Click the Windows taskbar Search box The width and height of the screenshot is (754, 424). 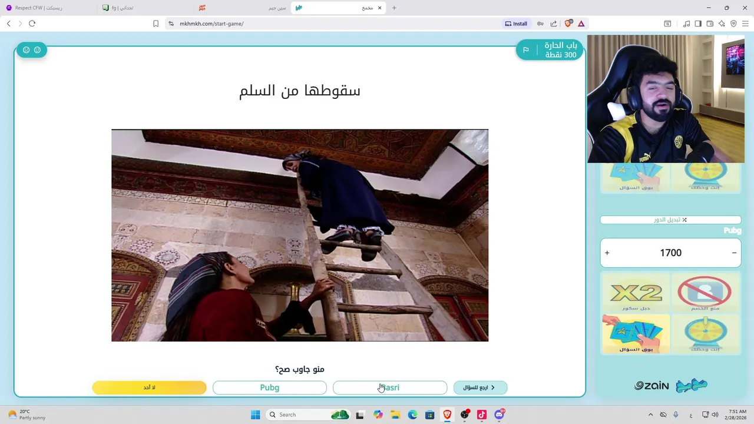309,415
